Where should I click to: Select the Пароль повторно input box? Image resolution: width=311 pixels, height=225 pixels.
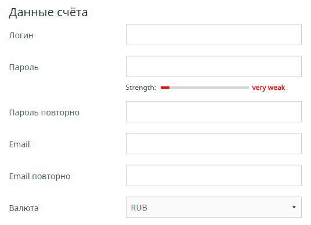click(214, 111)
